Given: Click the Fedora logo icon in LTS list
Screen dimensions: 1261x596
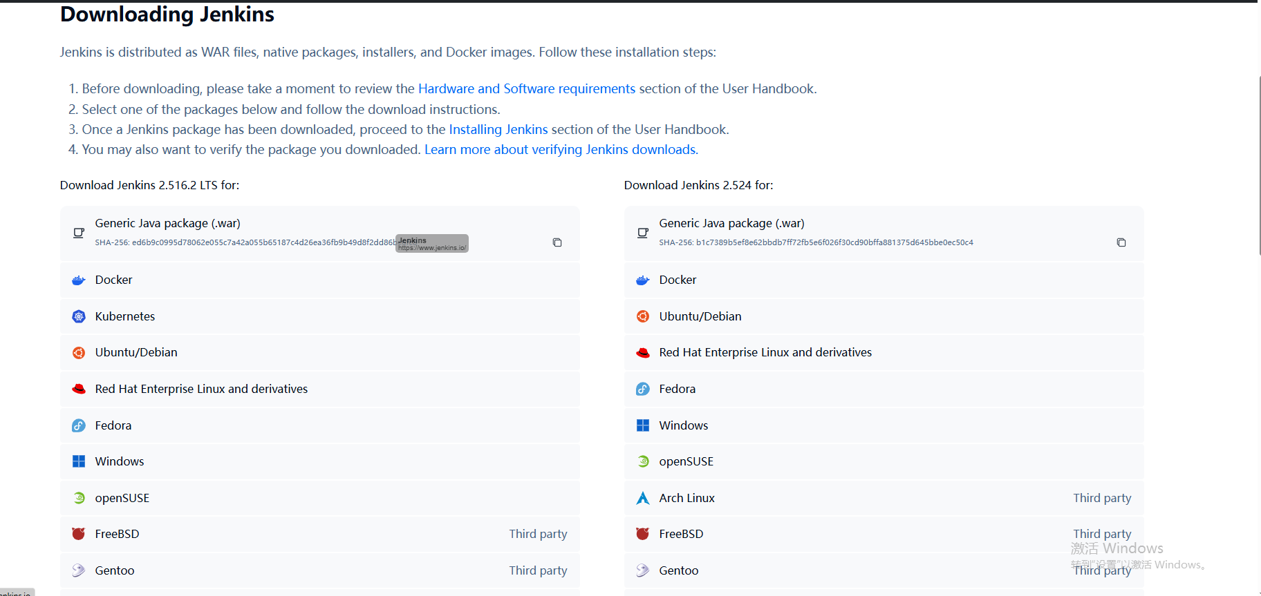Looking at the screenshot, I should click(x=79, y=425).
